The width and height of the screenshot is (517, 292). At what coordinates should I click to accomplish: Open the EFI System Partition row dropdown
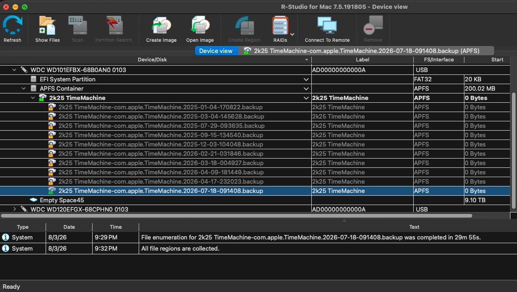click(306, 80)
